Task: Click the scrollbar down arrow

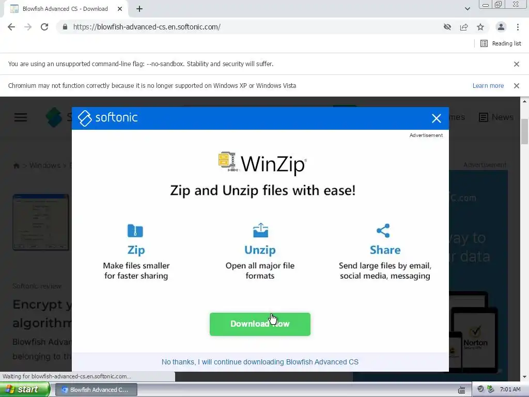Action: click(x=525, y=377)
